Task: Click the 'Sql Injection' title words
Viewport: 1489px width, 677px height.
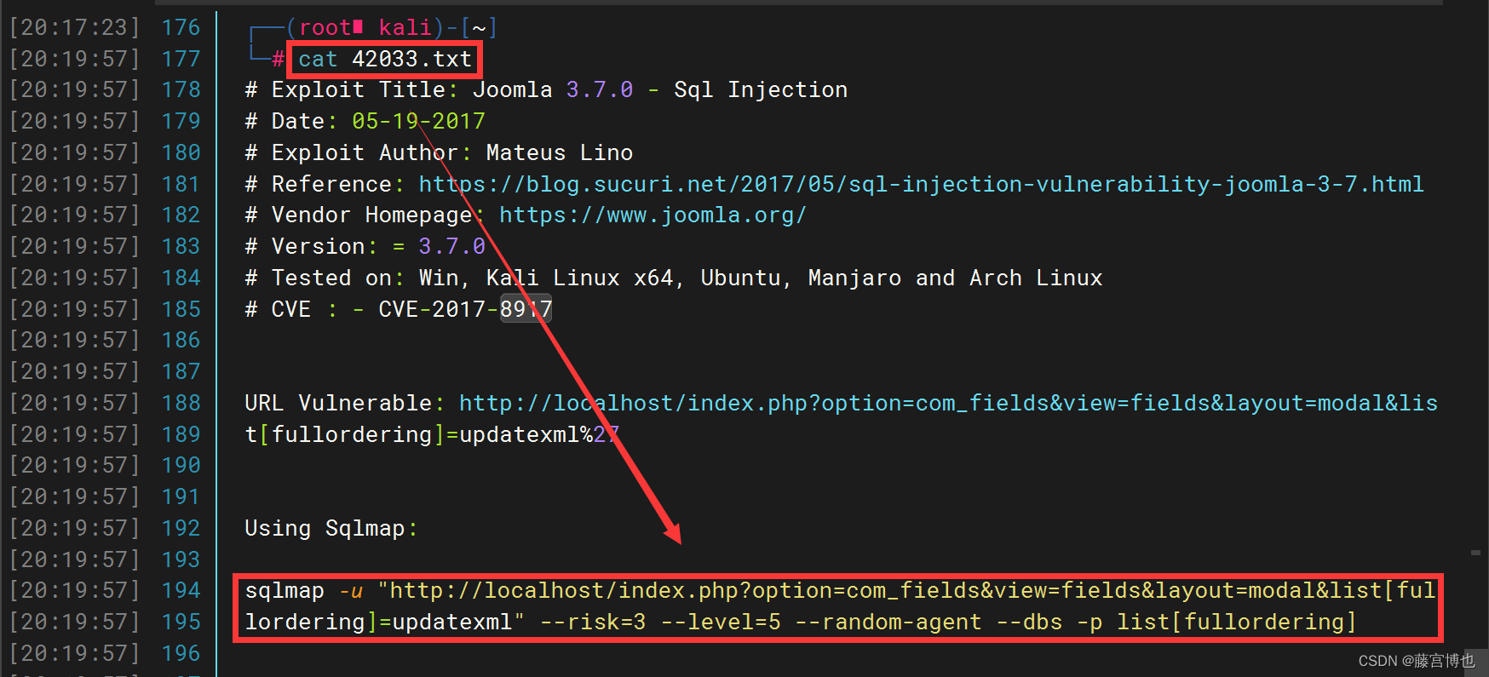Action: (x=761, y=89)
